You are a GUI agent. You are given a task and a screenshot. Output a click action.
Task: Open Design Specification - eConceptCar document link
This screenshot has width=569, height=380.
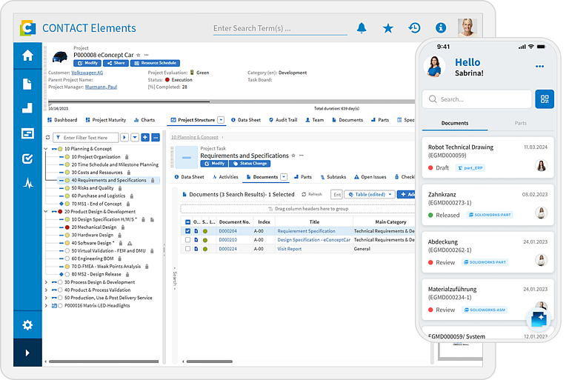click(314, 240)
